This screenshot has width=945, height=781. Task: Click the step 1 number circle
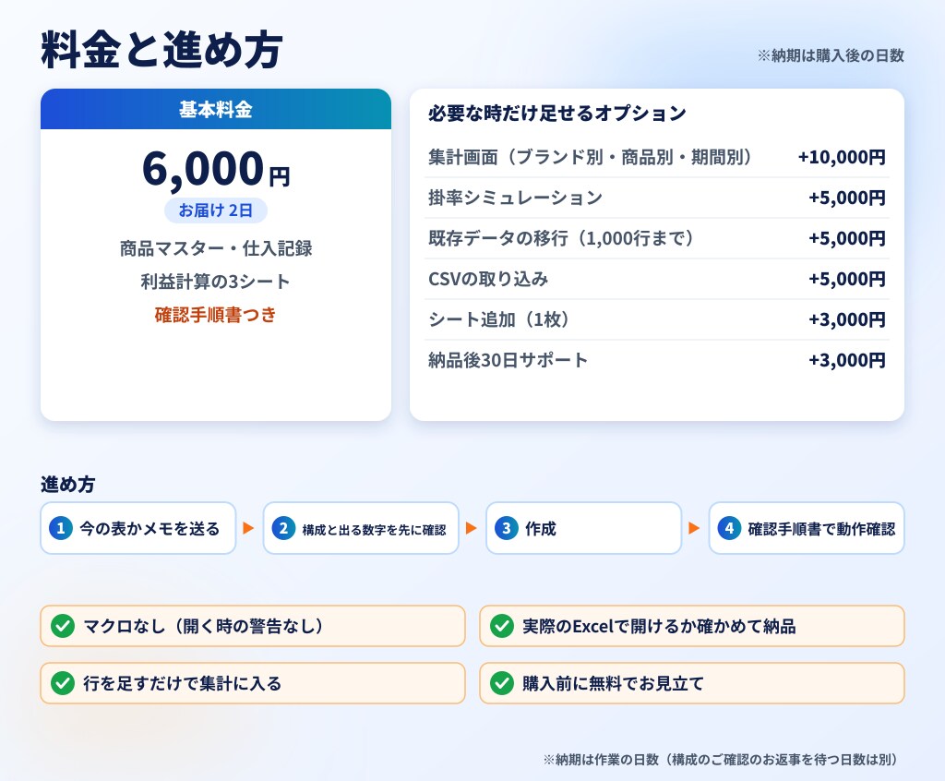[60, 528]
